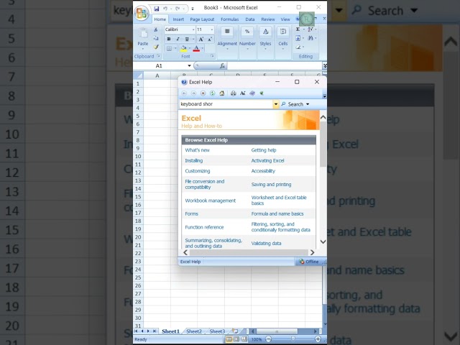Switch to the Review ribbon tab
The height and width of the screenshot is (345, 460).
(268, 19)
